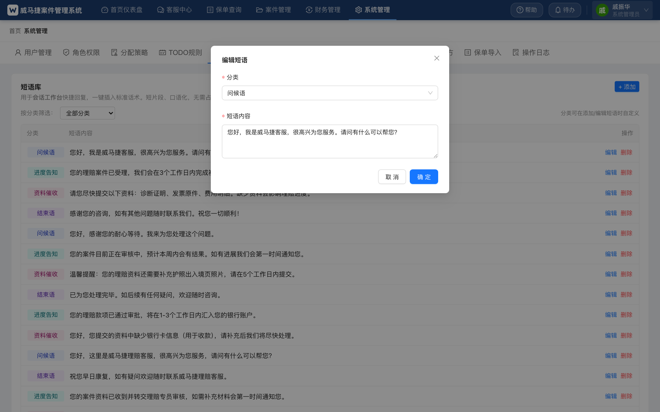Screen dimensions: 660x412
Task: Open 客服中心 in the top navigation
Action: [x=174, y=10]
